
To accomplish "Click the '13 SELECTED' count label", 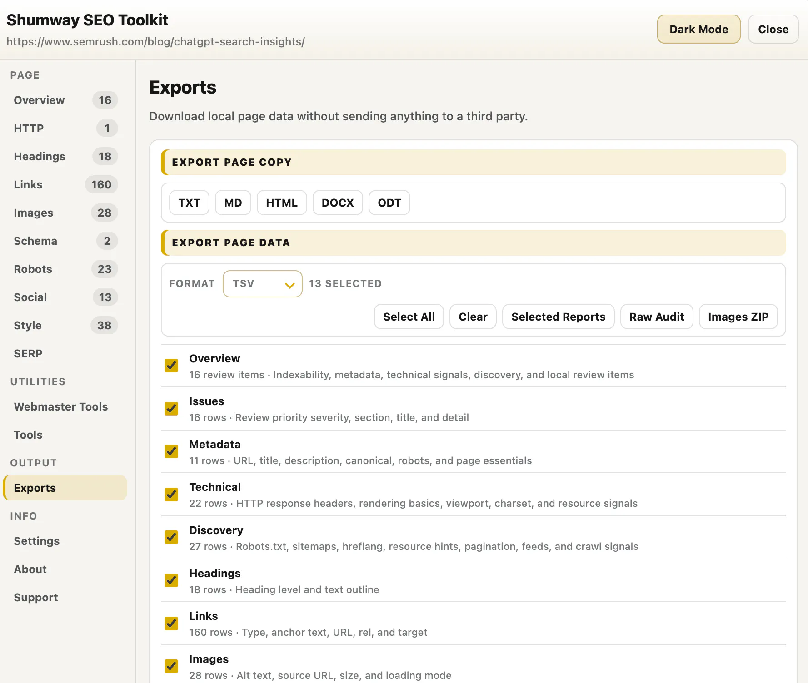I will (345, 283).
